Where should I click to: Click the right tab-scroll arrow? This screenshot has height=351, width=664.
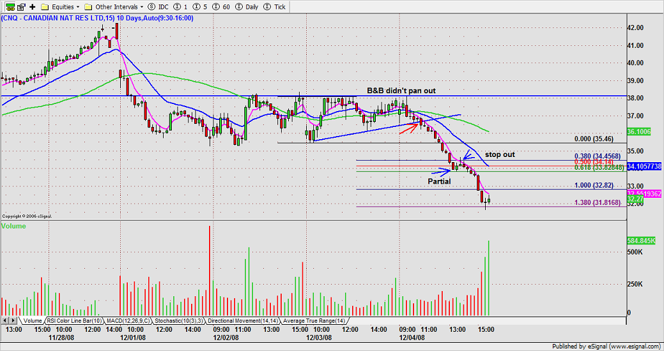pos(13,320)
